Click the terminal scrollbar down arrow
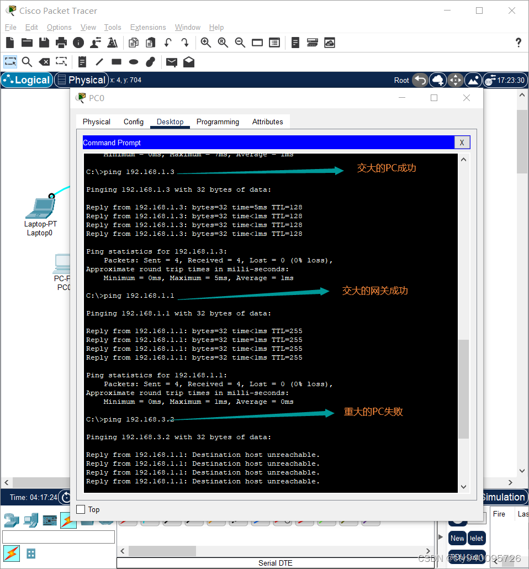Image resolution: width=529 pixels, height=569 pixels. click(x=464, y=487)
